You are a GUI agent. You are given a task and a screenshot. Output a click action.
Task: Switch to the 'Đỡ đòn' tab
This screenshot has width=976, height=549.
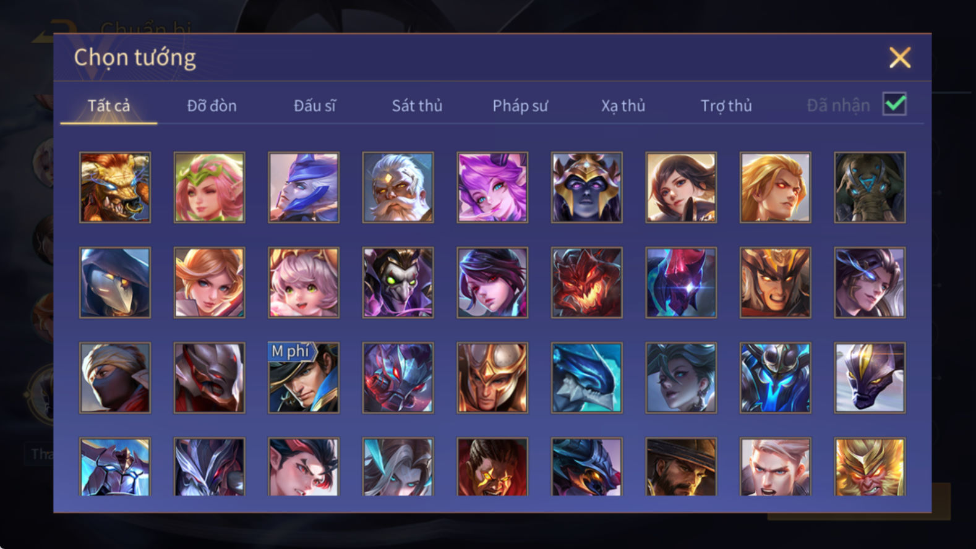[x=212, y=106]
